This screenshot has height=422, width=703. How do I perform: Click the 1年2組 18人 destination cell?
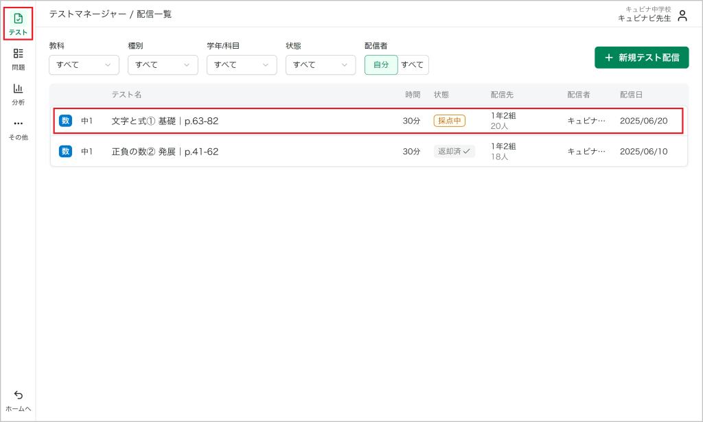[503, 152]
